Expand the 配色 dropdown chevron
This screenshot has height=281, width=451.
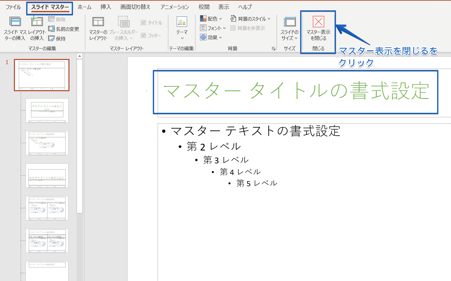(221, 19)
